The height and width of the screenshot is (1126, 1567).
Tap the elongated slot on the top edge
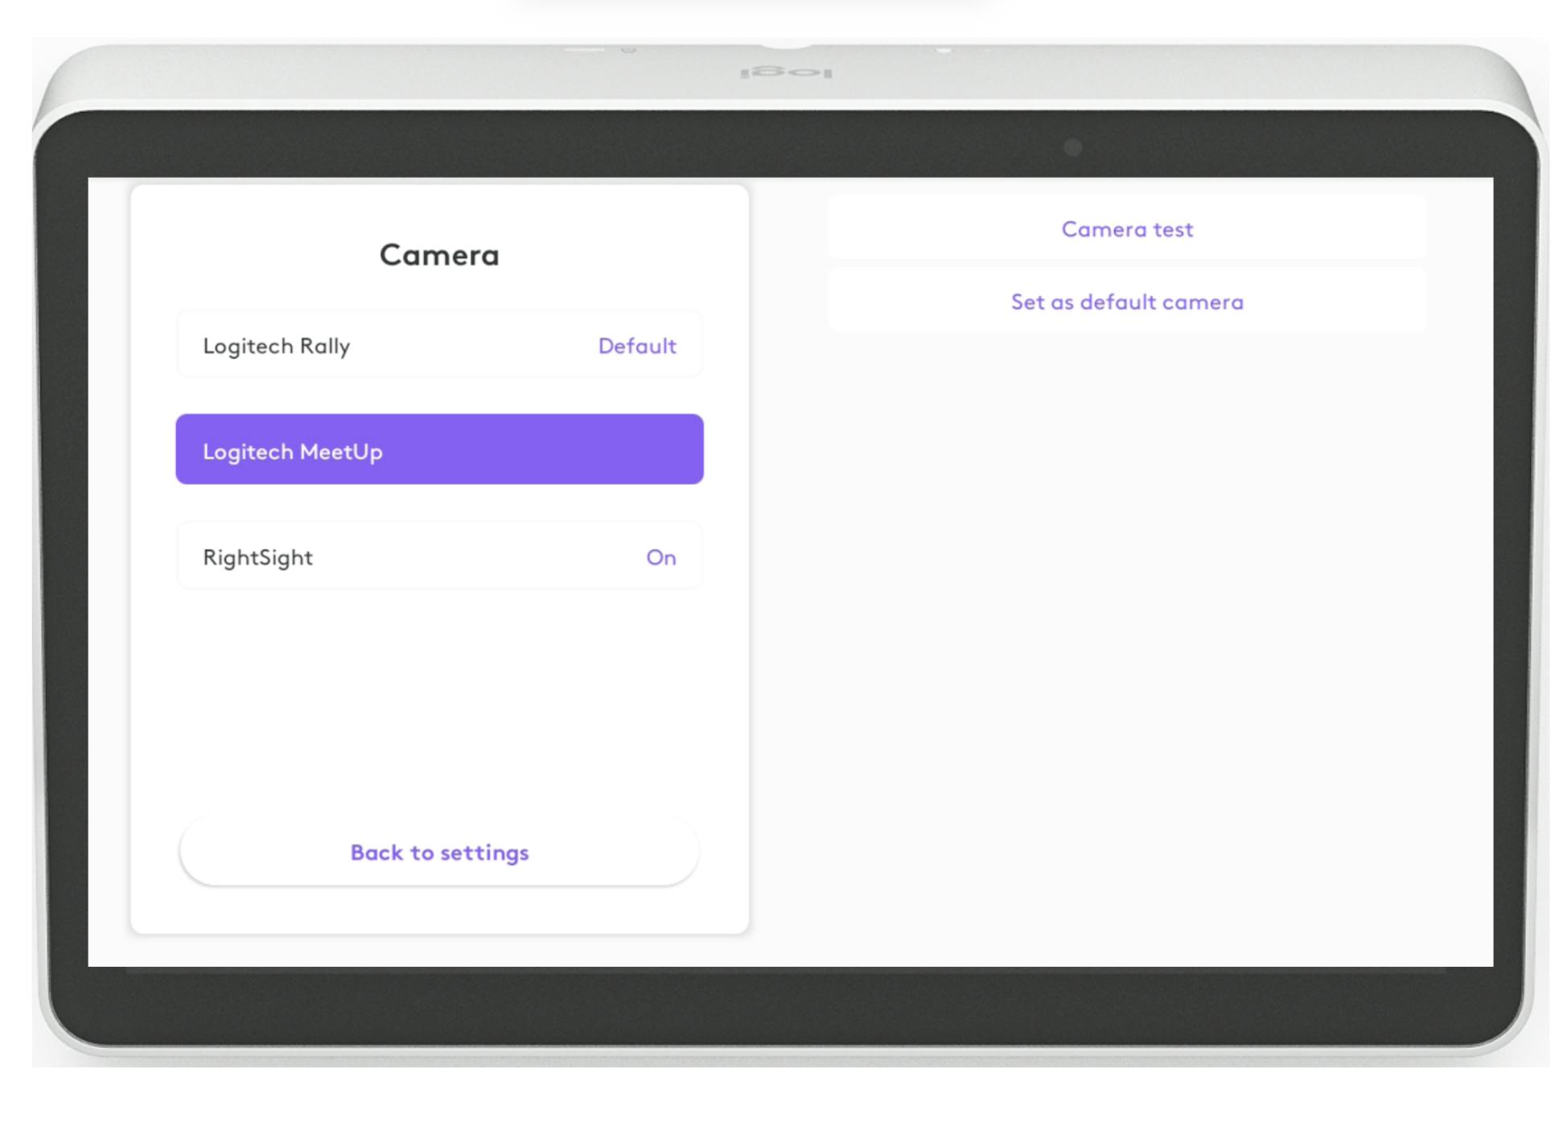pyautogui.click(x=585, y=50)
